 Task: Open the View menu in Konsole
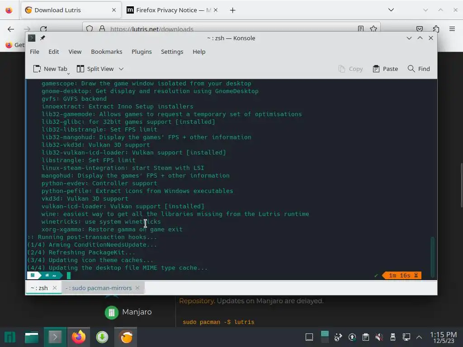(75, 52)
